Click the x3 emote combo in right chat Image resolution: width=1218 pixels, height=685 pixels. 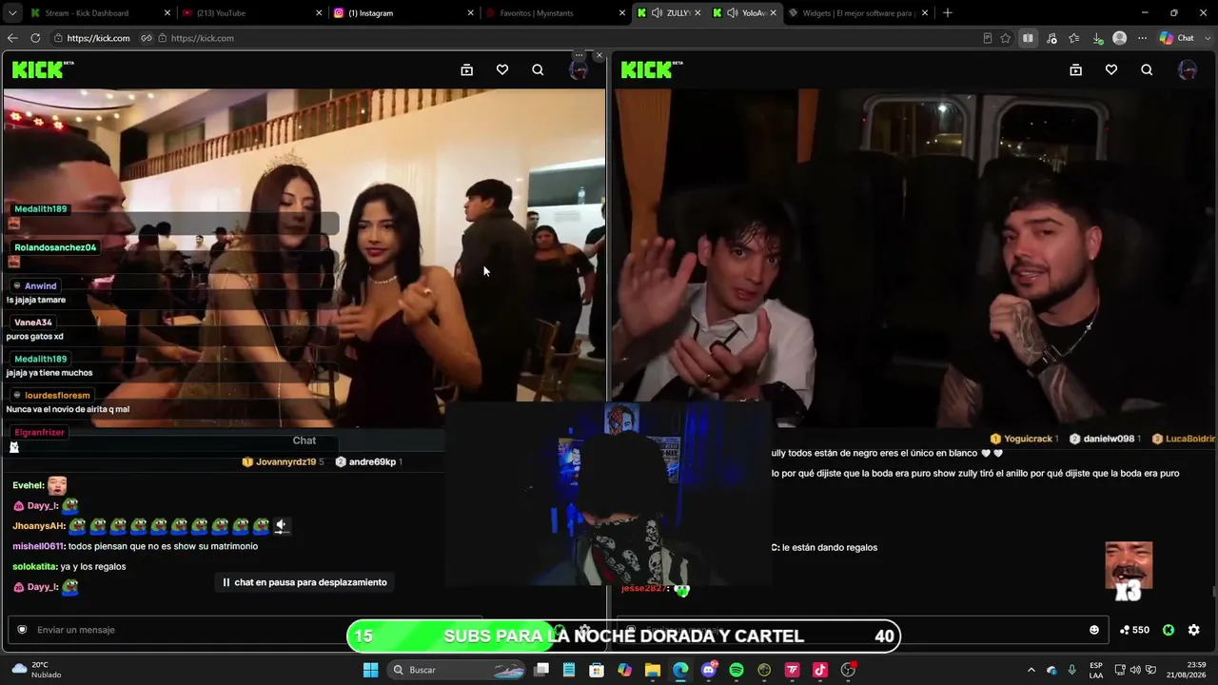point(1129,572)
